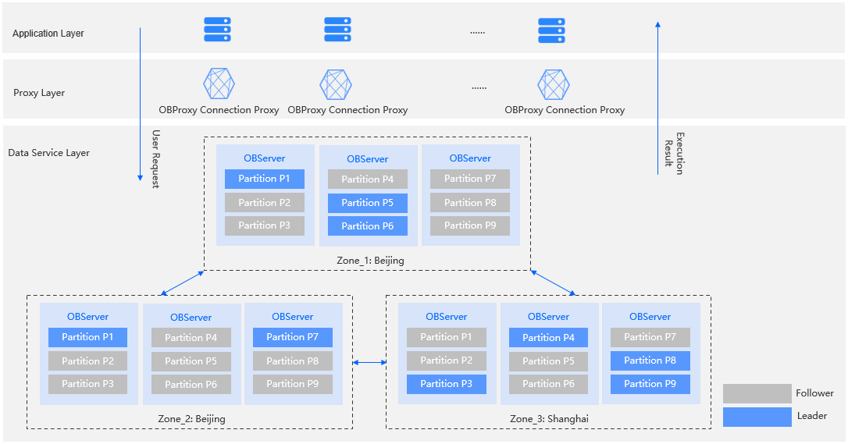The width and height of the screenshot is (848, 444).
Task: Click the 'Proxy Layer' label
Action: pos(39,93)
